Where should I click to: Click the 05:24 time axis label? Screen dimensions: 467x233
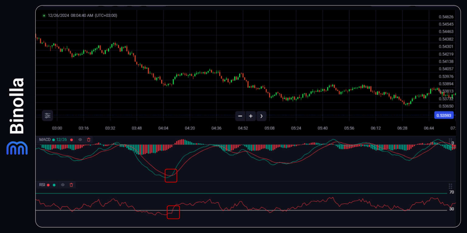tap(296, 128)
